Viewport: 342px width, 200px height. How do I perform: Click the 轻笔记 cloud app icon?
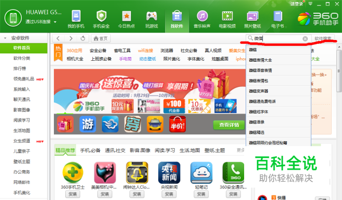(201, 172)
